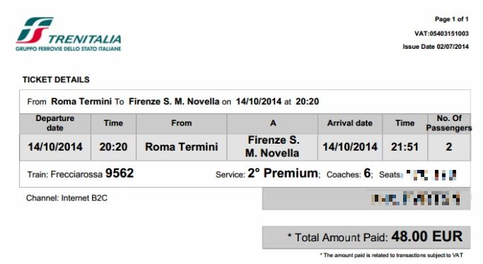Click the TRENITALIA brand name text

[84, 39]
